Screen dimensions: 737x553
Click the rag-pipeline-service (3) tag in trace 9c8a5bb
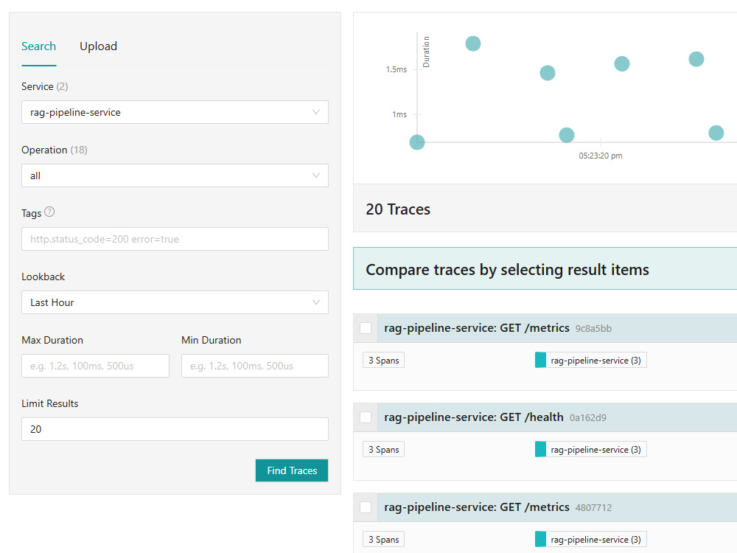(x=591, y=361)
